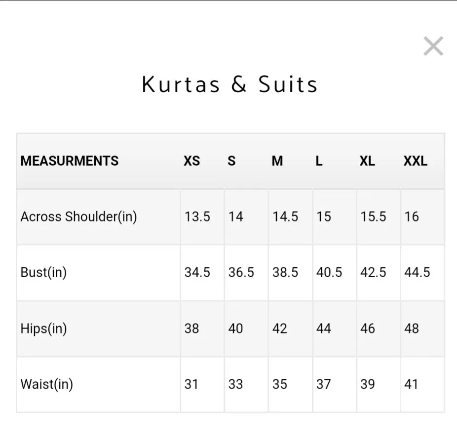Select the 13.5 shoulder value for XS
The height and width of the screenshot is (440, 457).
pos(197,217)
